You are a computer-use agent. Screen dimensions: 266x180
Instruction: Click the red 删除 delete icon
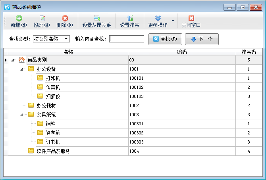point(65,18)
